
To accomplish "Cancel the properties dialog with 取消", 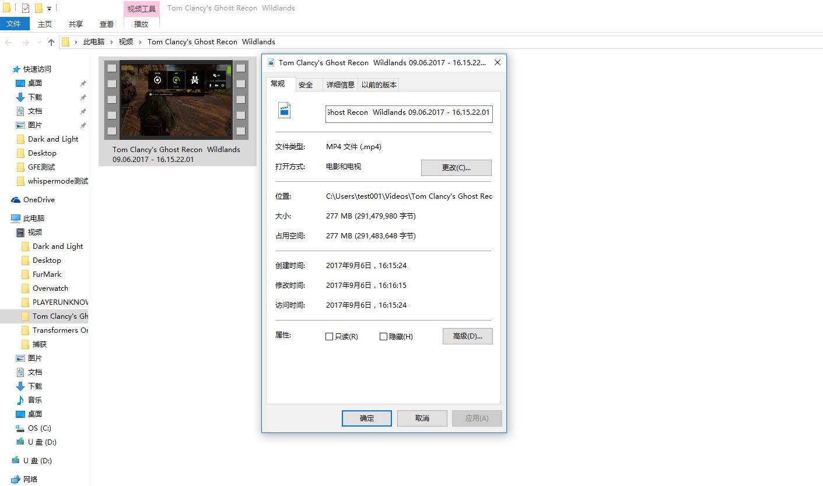I will pos(422,418).
